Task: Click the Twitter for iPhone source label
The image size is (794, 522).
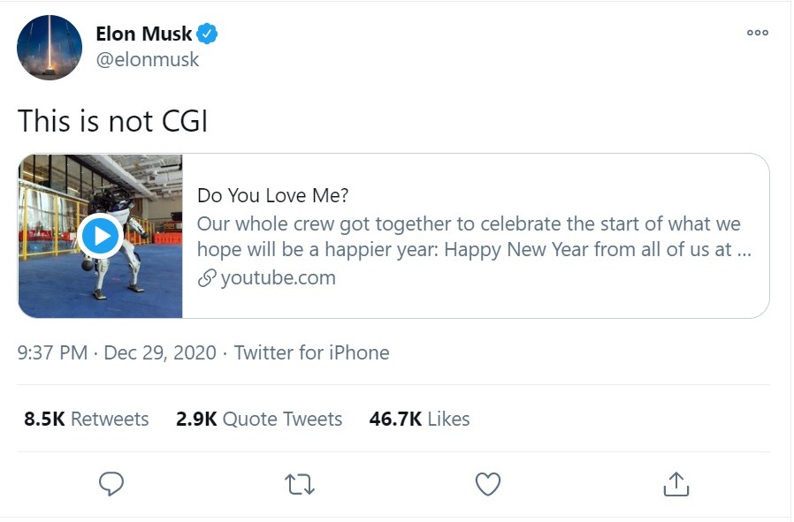Action: point(311,352)
